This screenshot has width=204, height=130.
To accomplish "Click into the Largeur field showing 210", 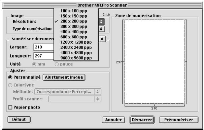I will pyautogui.click(x=44, y=47).
